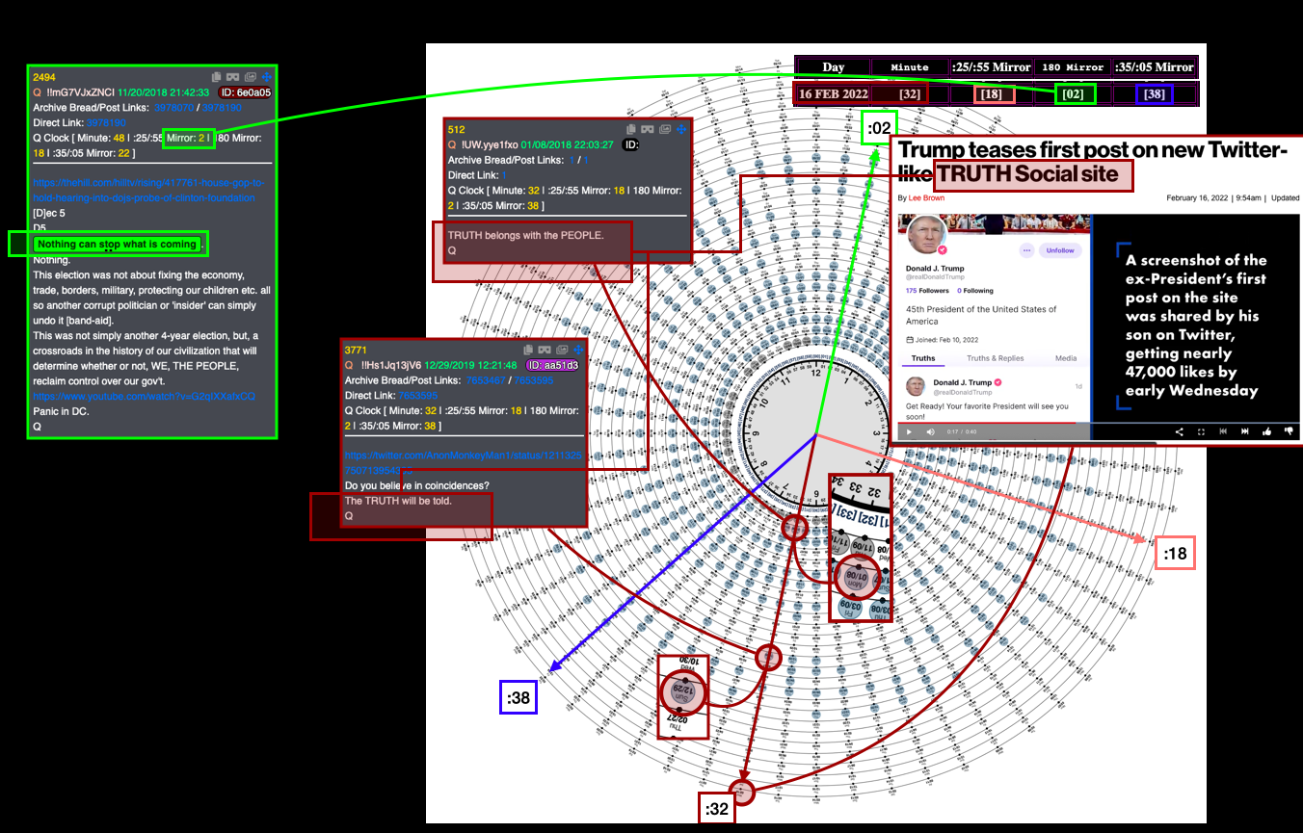Image resolution: width=1303 pixels, height=833 pixels.
Task: Open archive bread link 3978070
Action: (x=173, y=108)
